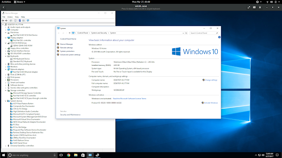Collapse the Disk drives tree node
This screenshot has width=282, height=158.
(x=6, y=32)
